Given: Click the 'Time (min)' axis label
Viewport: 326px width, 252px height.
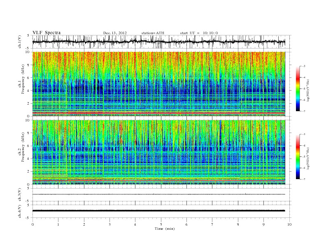Looking at the screenshot, I should click(165, 229).
